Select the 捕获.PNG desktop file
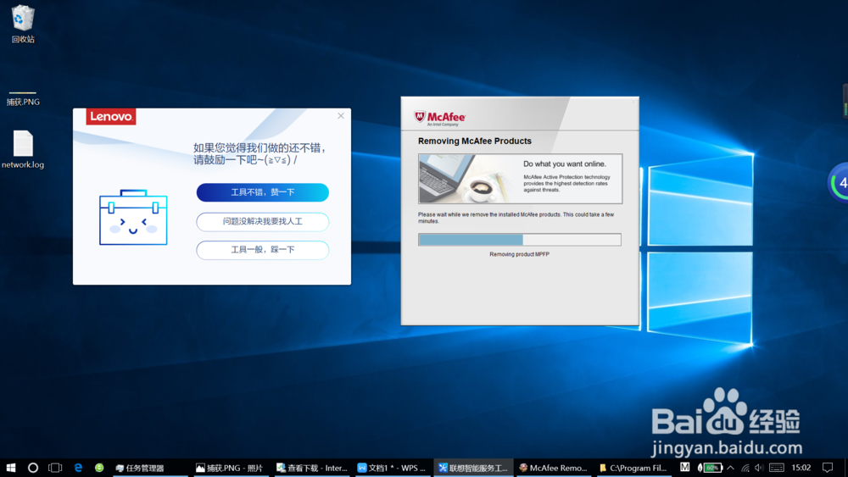The image size is (848, 477). tap(23, 99)
